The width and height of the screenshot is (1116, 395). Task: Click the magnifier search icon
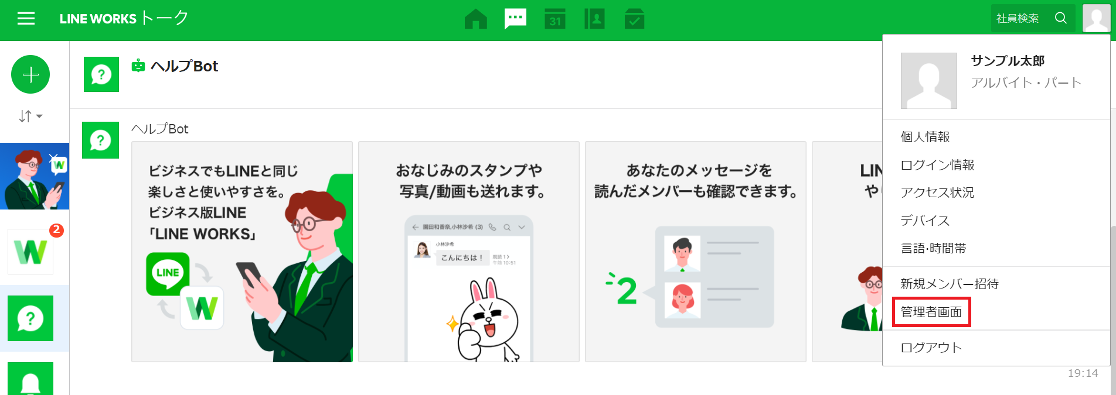pyautogui.click(x=1061, y=18)
